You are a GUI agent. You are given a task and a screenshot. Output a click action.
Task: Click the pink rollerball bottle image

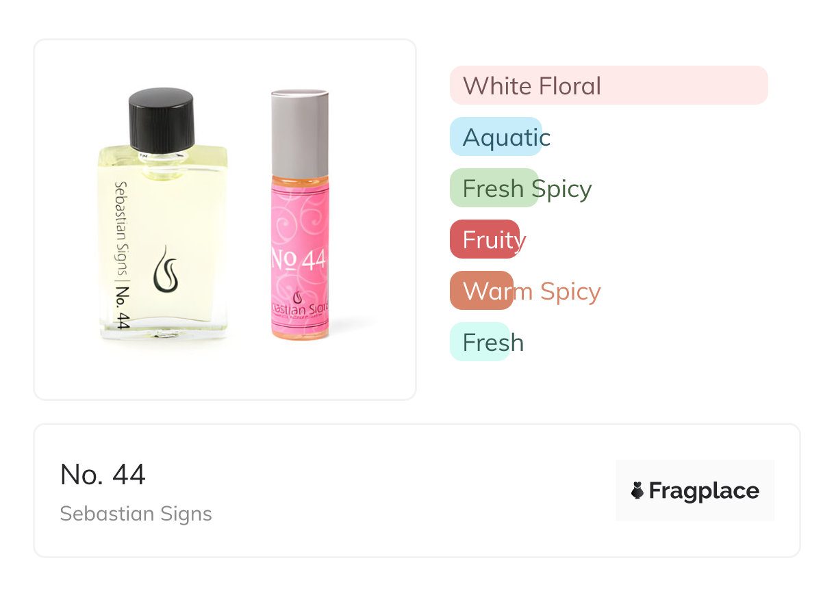point(300,214)
